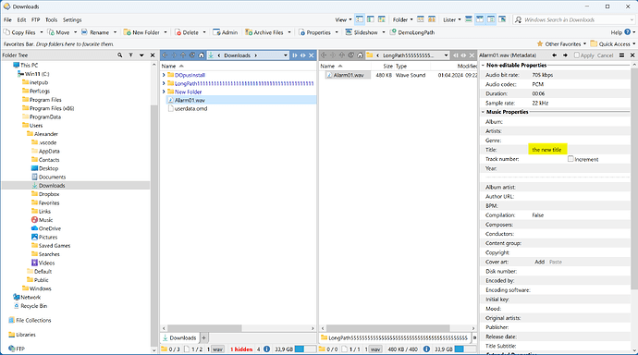Click the first view mode icon after View

pyautogui.click(x=360, y=19)
